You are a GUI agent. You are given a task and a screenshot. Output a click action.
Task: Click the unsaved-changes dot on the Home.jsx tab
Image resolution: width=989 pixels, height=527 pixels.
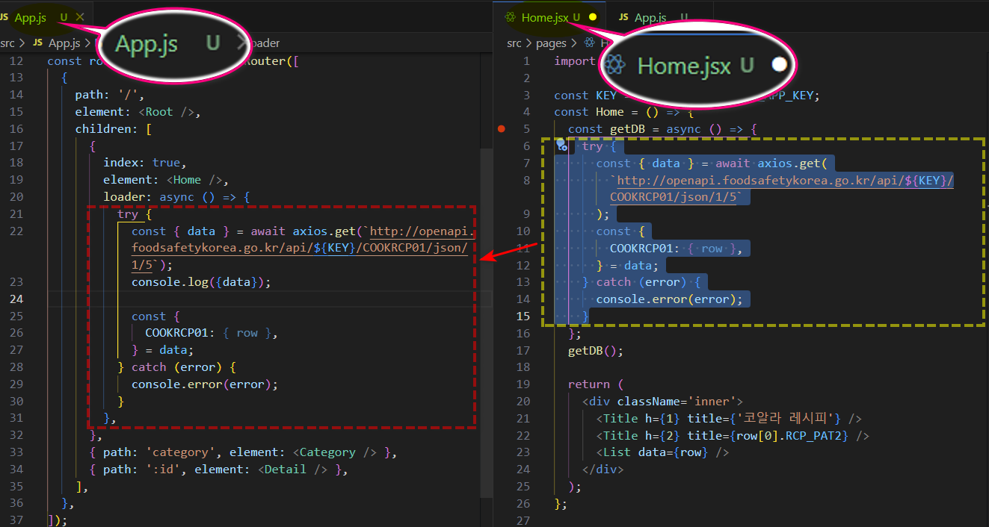(x=593, y=16)
